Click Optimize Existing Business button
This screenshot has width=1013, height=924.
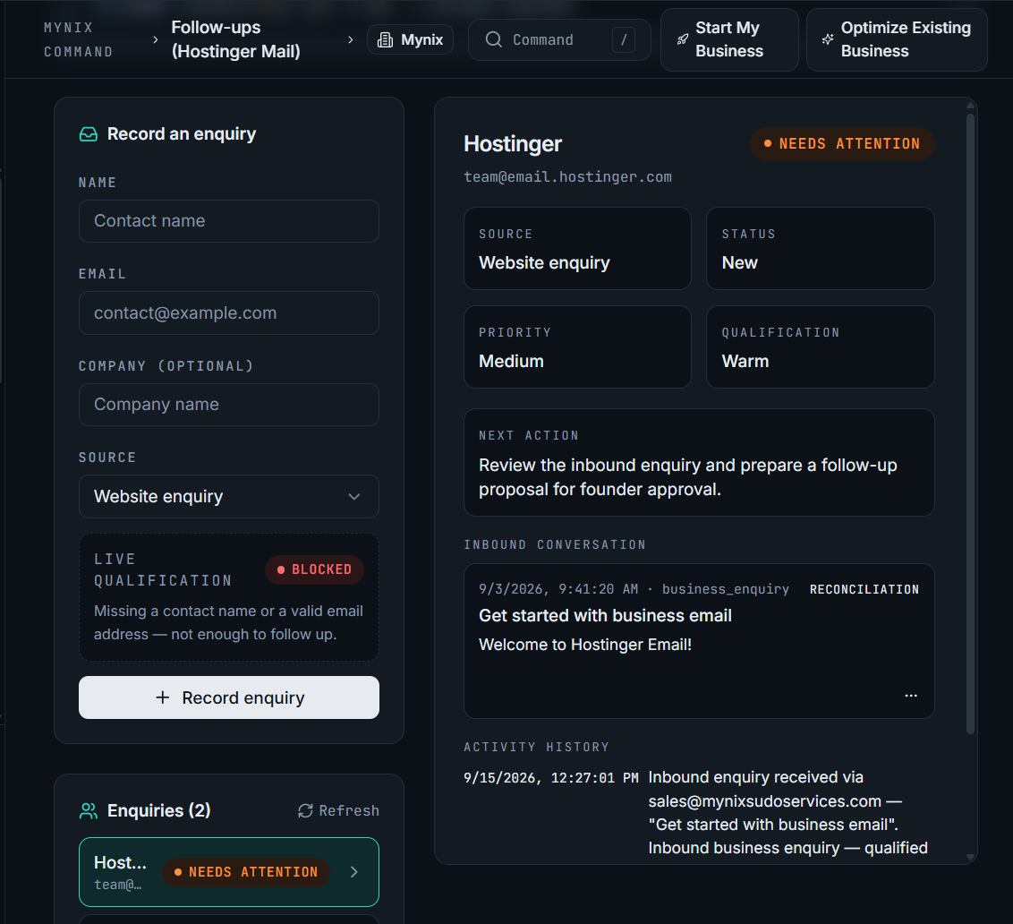coord(897,39)
